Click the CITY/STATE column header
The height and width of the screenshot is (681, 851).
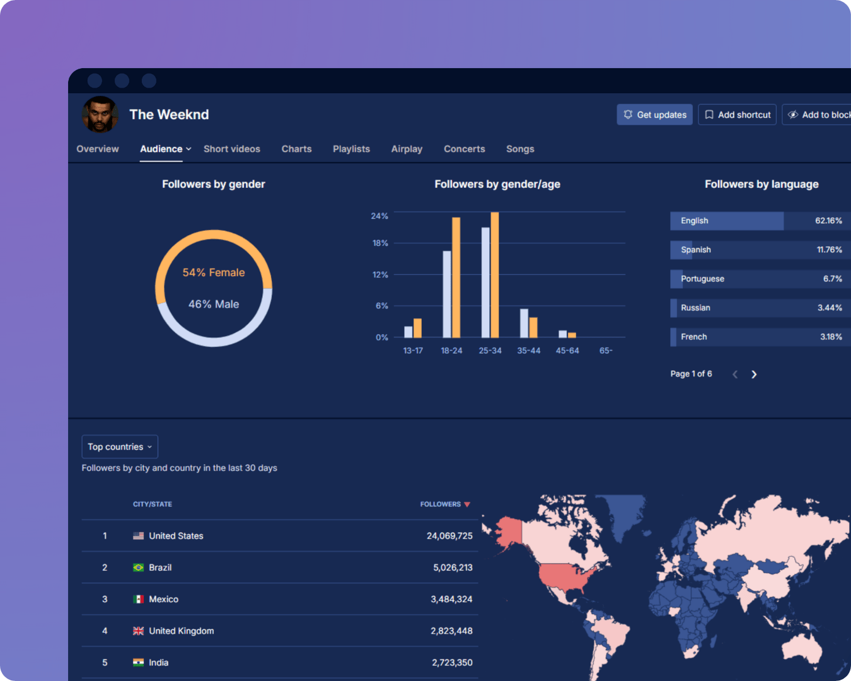pos(153,504)
